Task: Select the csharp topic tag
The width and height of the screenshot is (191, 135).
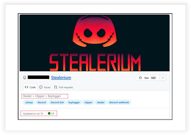Action: [29, 103]
